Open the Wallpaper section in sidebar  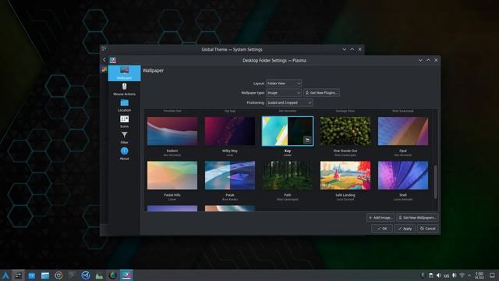[x=124, y=73]
